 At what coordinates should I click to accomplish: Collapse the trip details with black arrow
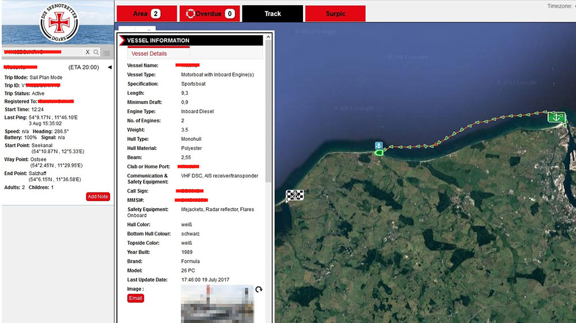109,67
